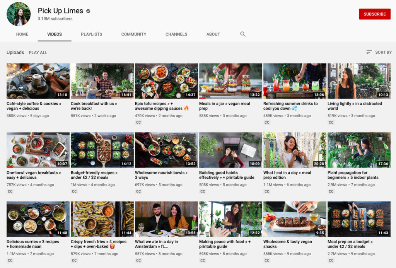Screen dimensions: 396x268
Task: Open Cook breakfast with us video title
Action: [94, 106]
